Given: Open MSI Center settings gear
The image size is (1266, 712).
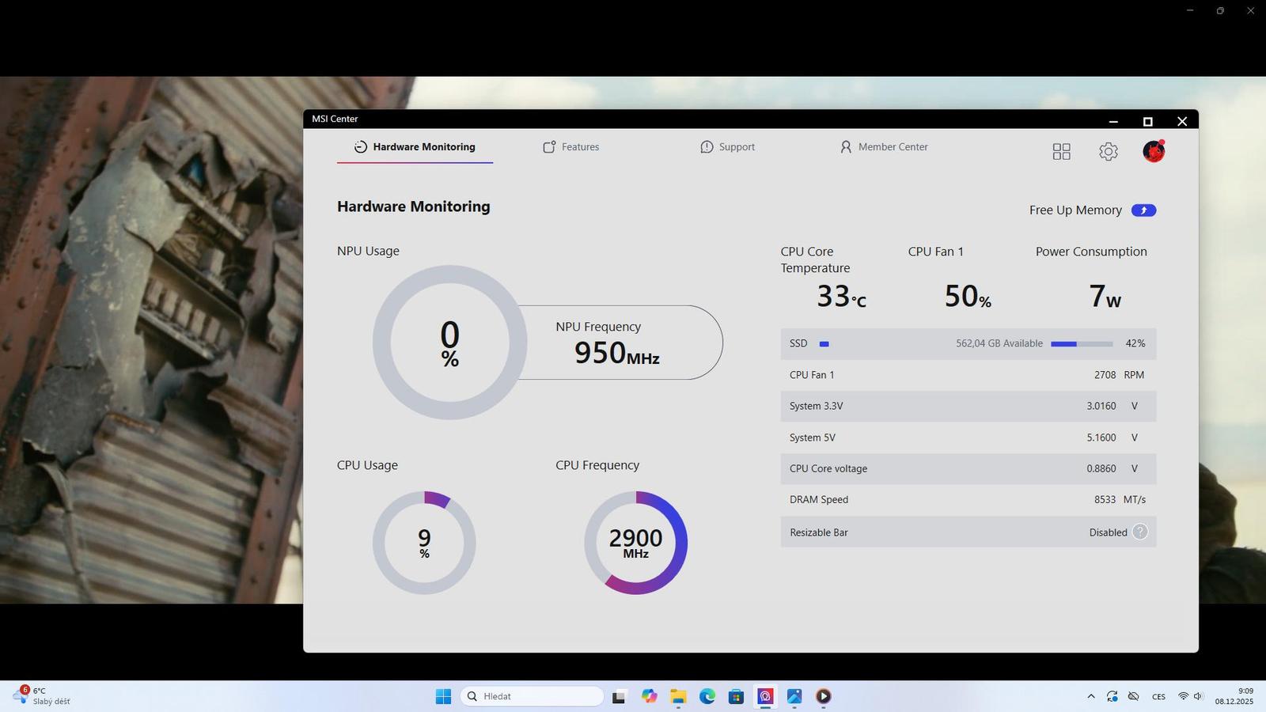Looking at the screenshot, I should (x=1108, y=151).
